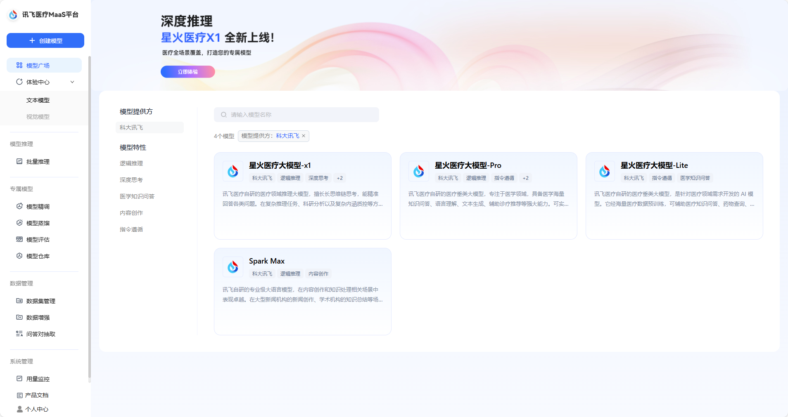The image size is (788, 417).
Task: Filter by 深度思考 feature
Action: pos(131,180)
